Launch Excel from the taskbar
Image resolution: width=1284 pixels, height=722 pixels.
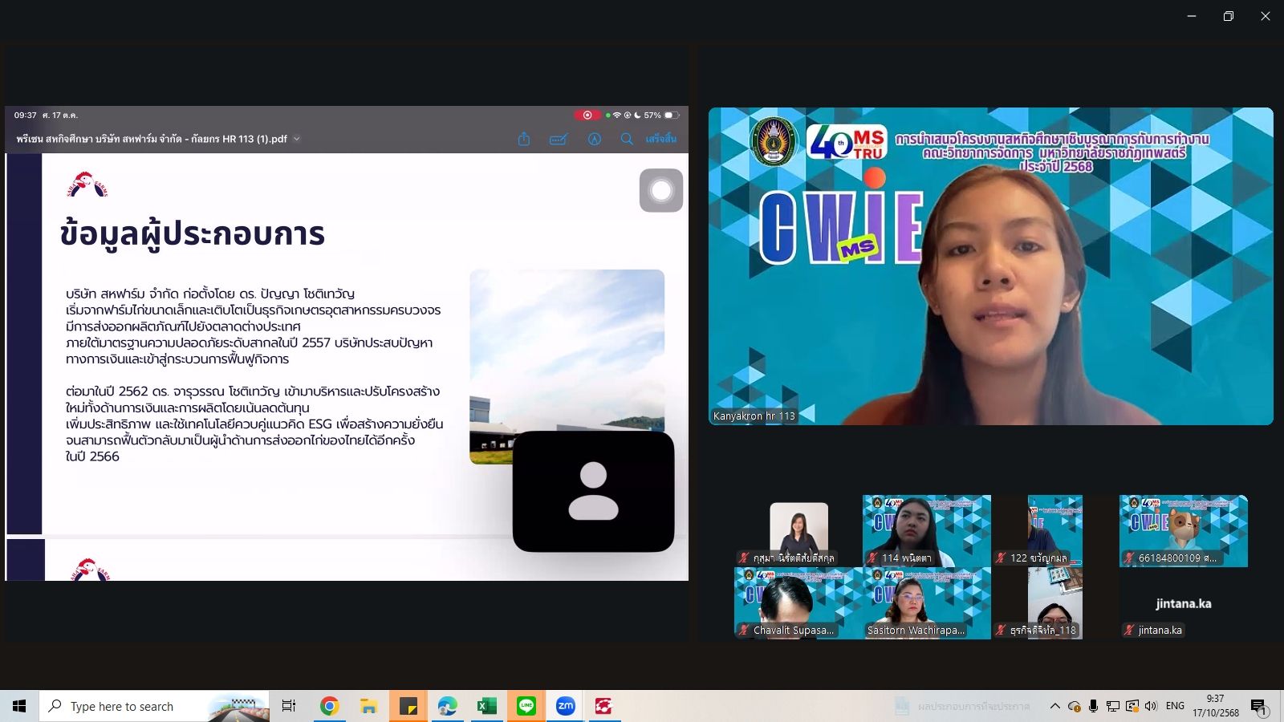pyautogui.click(x=486, y=706)
